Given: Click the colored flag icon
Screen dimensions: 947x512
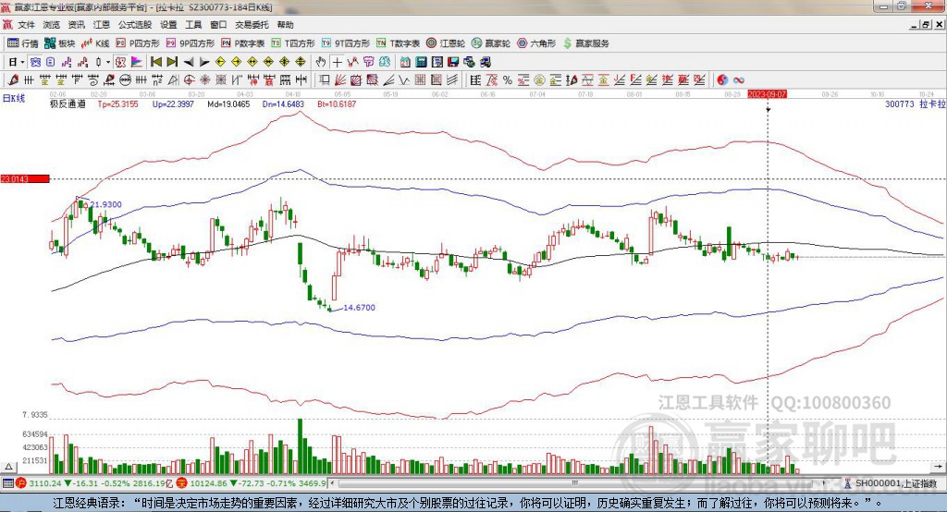Looking at the screenshot, I should (x=137, y=62).
